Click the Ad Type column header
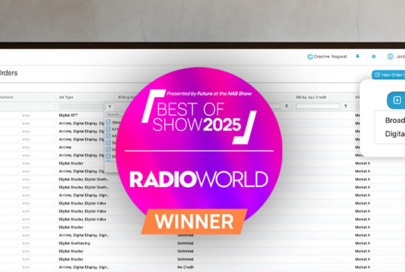405x272 pixels. tap(66, 97)
